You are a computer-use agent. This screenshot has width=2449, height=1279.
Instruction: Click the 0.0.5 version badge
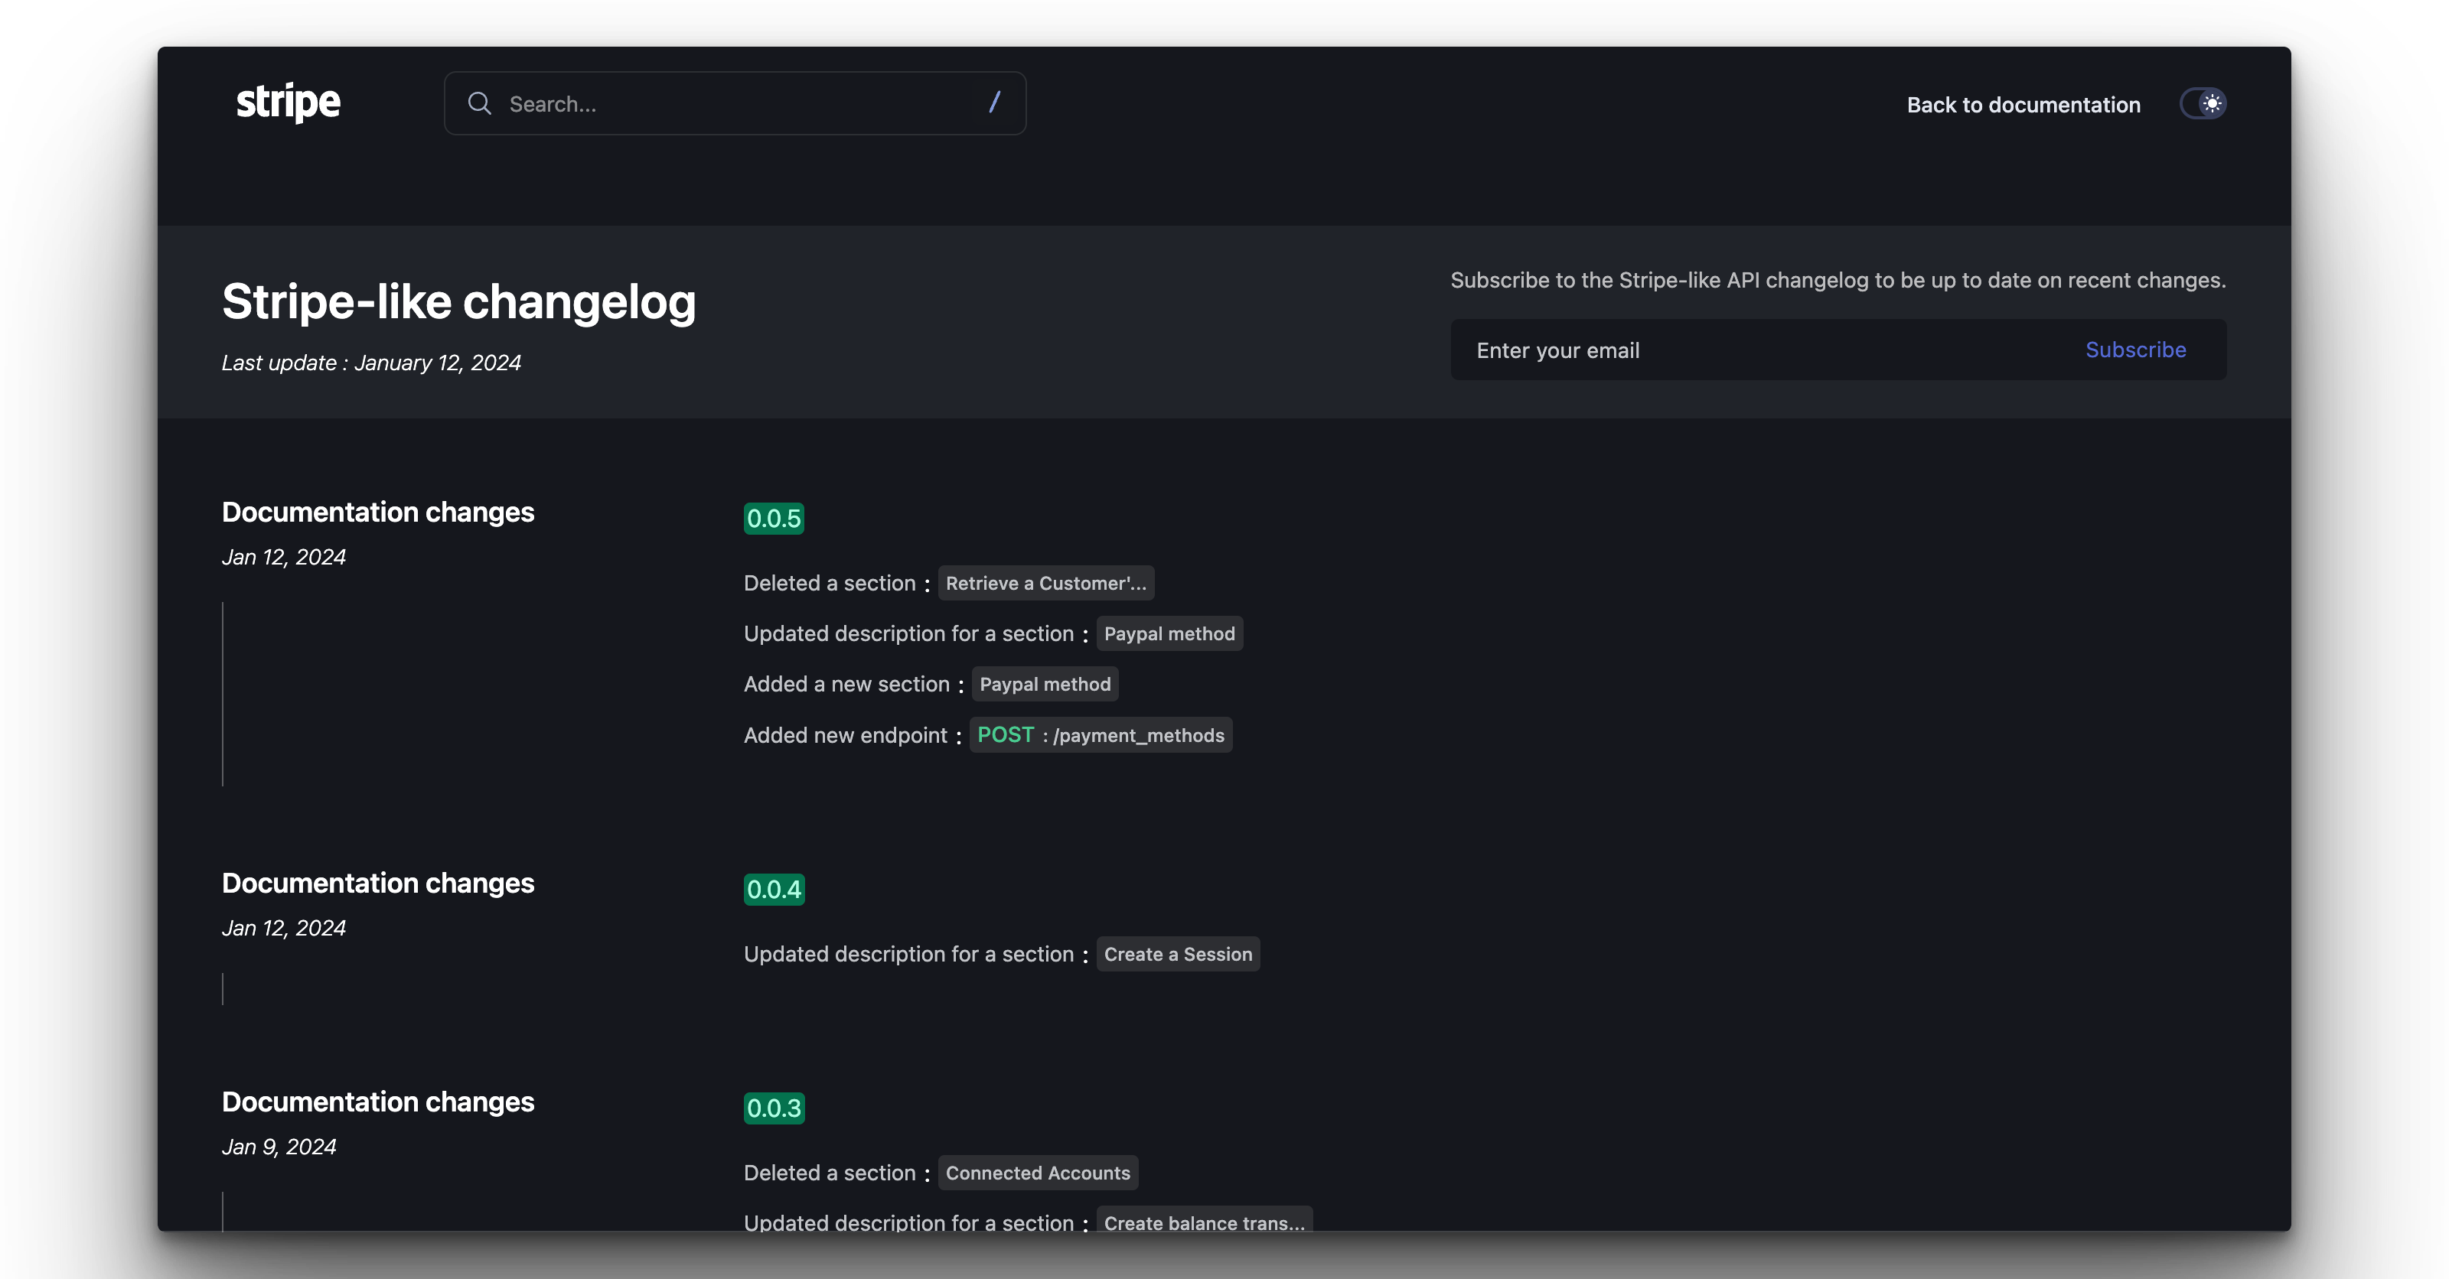tap(774, 519)
